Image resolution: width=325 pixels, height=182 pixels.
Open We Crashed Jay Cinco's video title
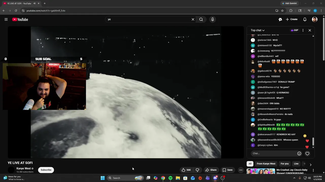[x=292, y=172]
